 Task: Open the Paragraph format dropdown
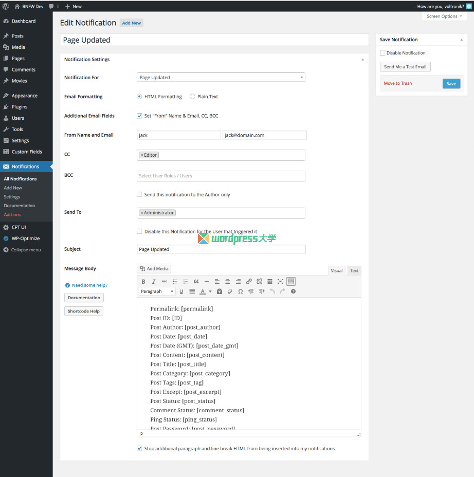157,291
